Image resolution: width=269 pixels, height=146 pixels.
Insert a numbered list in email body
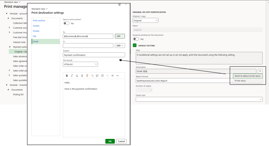pos(97,76)
